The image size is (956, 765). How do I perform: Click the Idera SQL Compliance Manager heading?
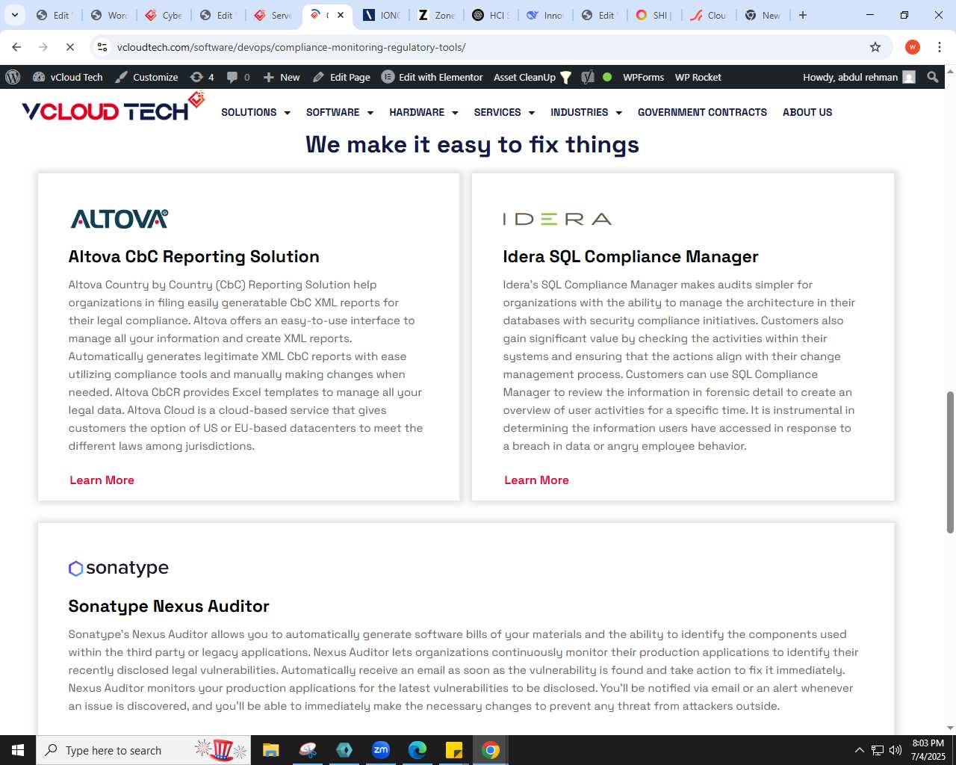(x=630, y=256)
